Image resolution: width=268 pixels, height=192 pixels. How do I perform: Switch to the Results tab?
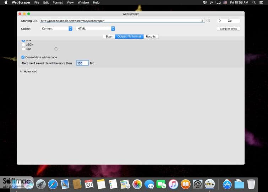pos(151,37)
